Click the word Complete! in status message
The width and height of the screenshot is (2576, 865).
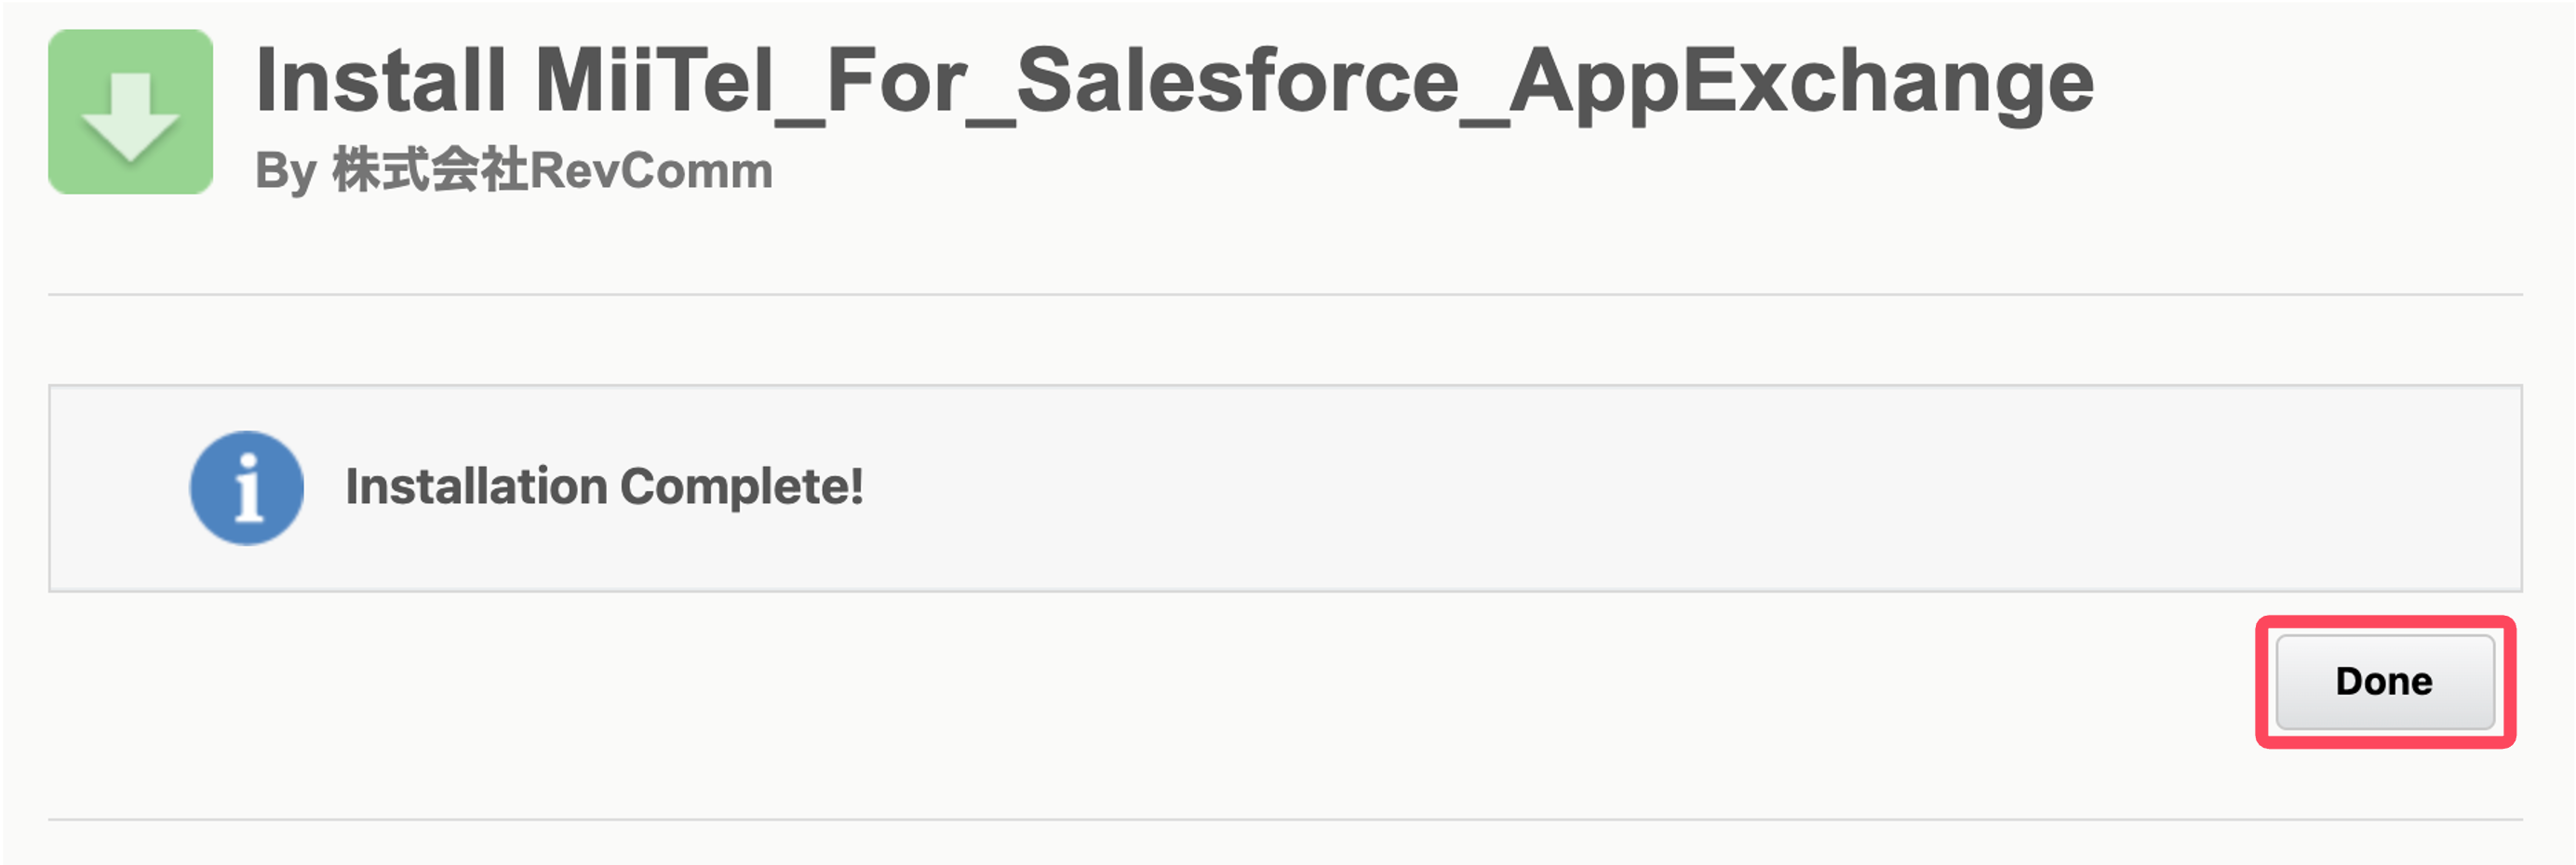741,487
